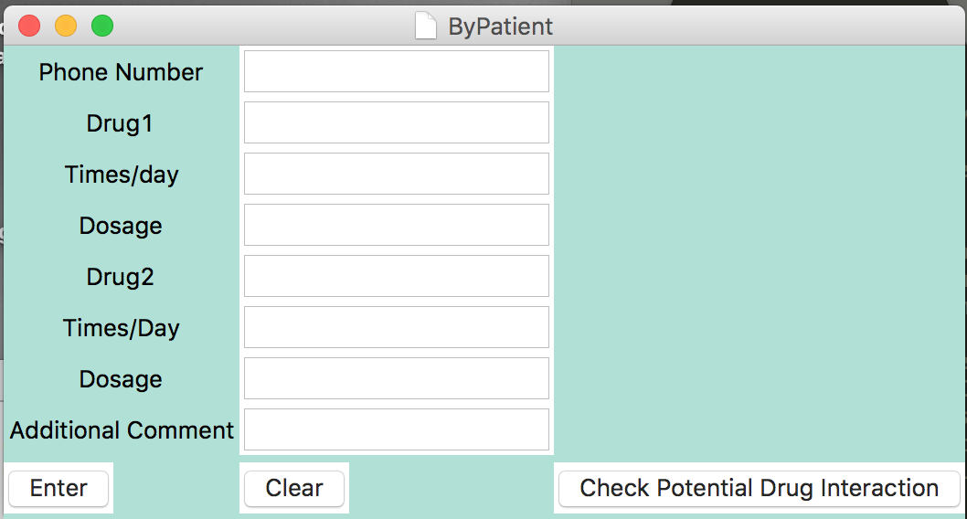Focus the Phone Number input field
This screenshot has width=967, height=519.
(x=397, y=71)
